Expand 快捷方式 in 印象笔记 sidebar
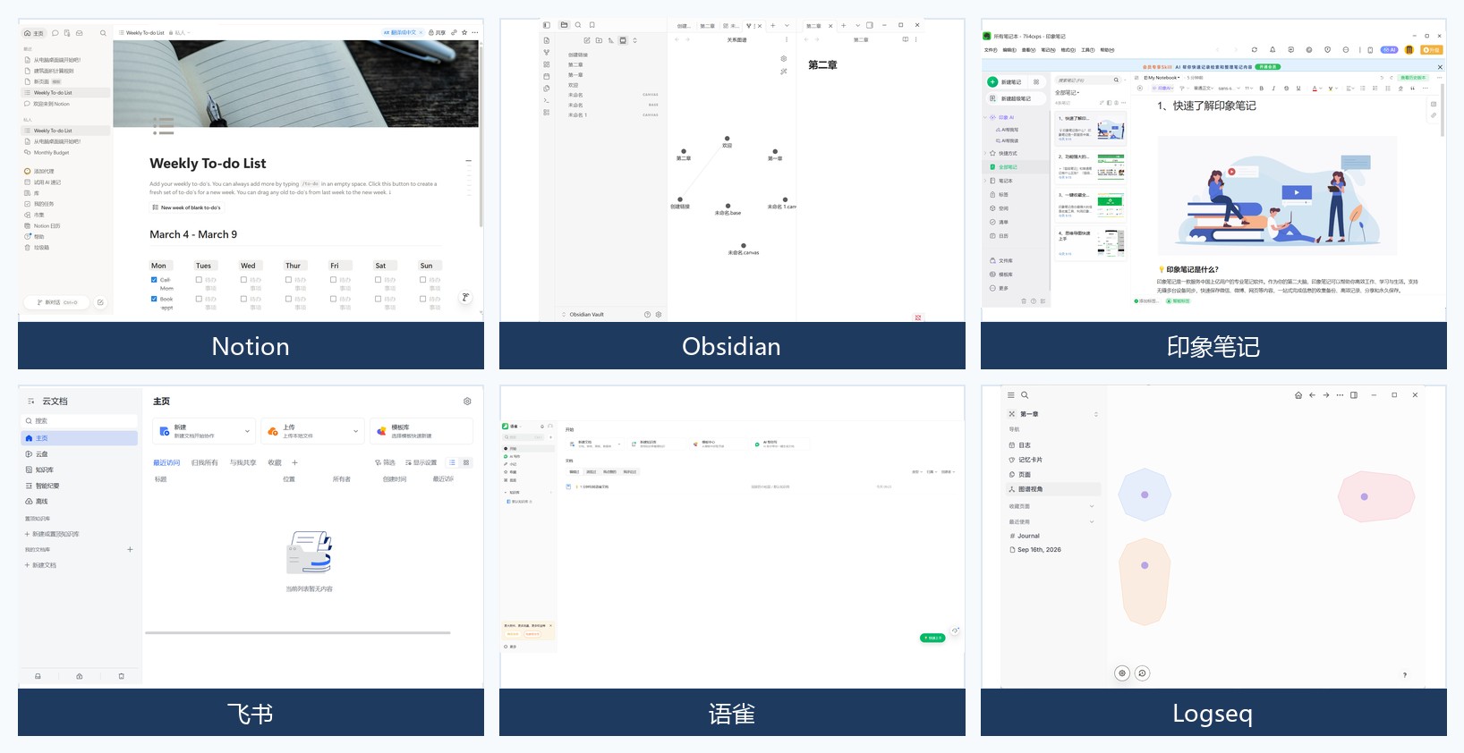Screen dimensions: 1464x753 tap(985, 153)
